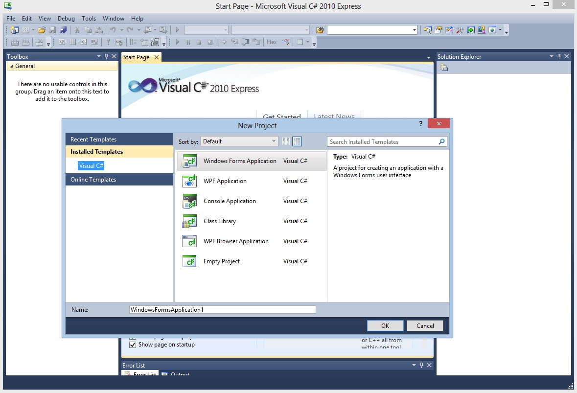Viewport: 577px width, 393px height.
Task: Click the Save floppy disk icon
Action: click(53, 30)
